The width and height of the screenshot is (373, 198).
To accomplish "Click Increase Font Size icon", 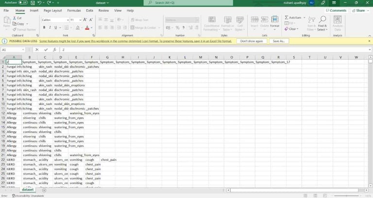I will (x=85, y=20).
